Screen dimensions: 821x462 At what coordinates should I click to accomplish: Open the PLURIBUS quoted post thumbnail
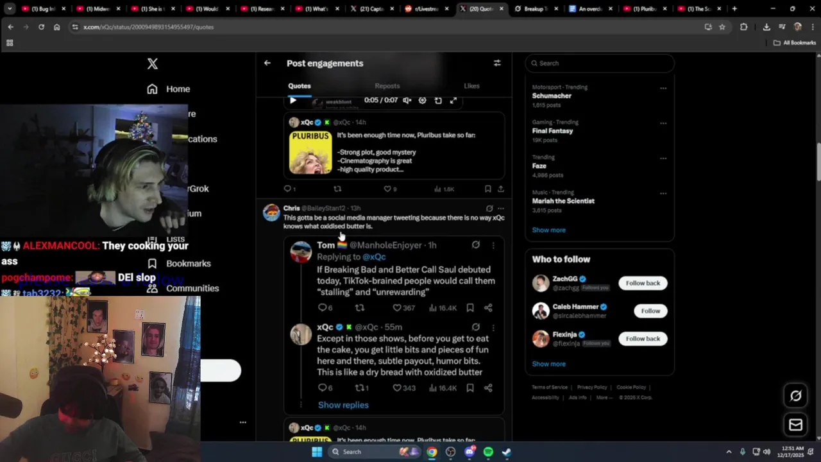pyautogui.click(x=310, y=153)
